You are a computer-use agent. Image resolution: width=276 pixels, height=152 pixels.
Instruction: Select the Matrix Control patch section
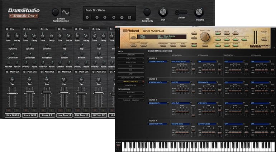click(131, 82)
